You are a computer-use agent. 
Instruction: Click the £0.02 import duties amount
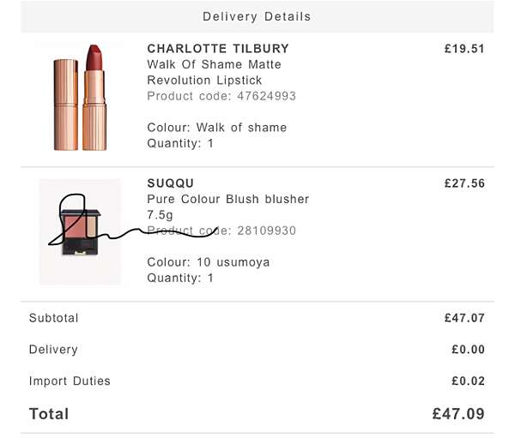468,381
